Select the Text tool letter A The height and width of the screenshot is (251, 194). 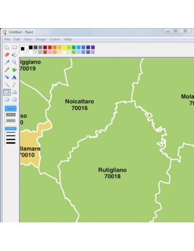tap(14, 77)
